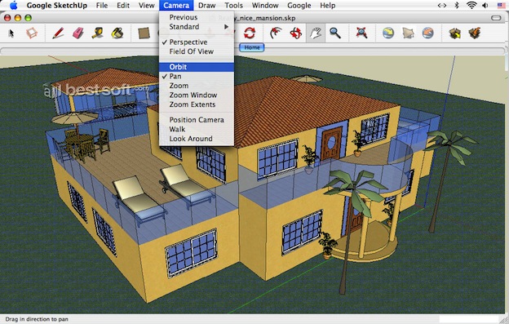Viewport: 509px width, 324px height.
Task: Choose Zoom Extents menu entry
Action: click(197, 104)
